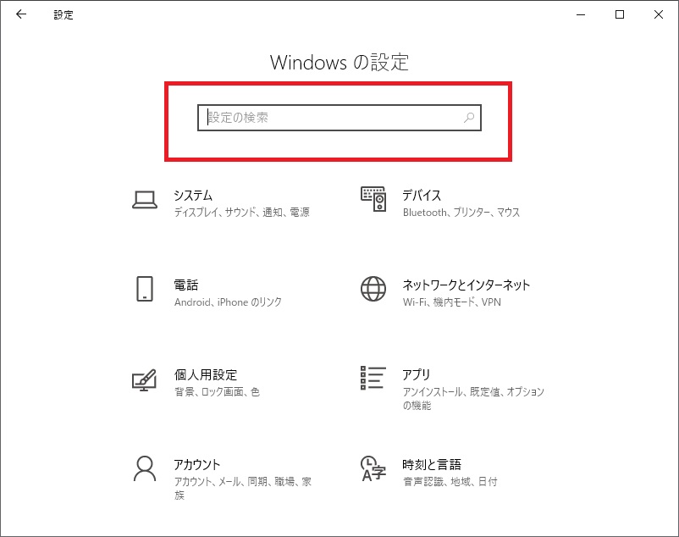
Task: Close the 設定 window
Action: [659, 14]
